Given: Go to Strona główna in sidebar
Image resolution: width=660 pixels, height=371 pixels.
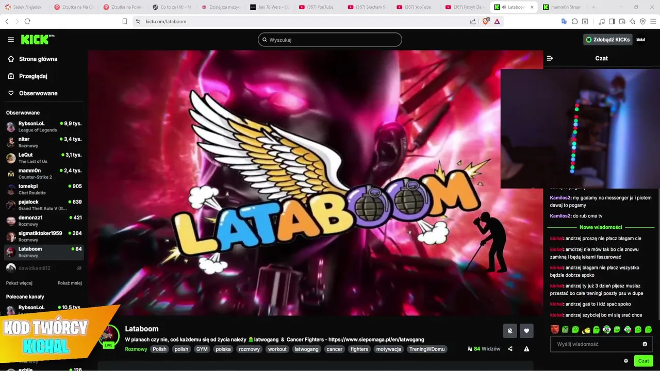Looking at the screenshot, I should [x=32, y=59].
